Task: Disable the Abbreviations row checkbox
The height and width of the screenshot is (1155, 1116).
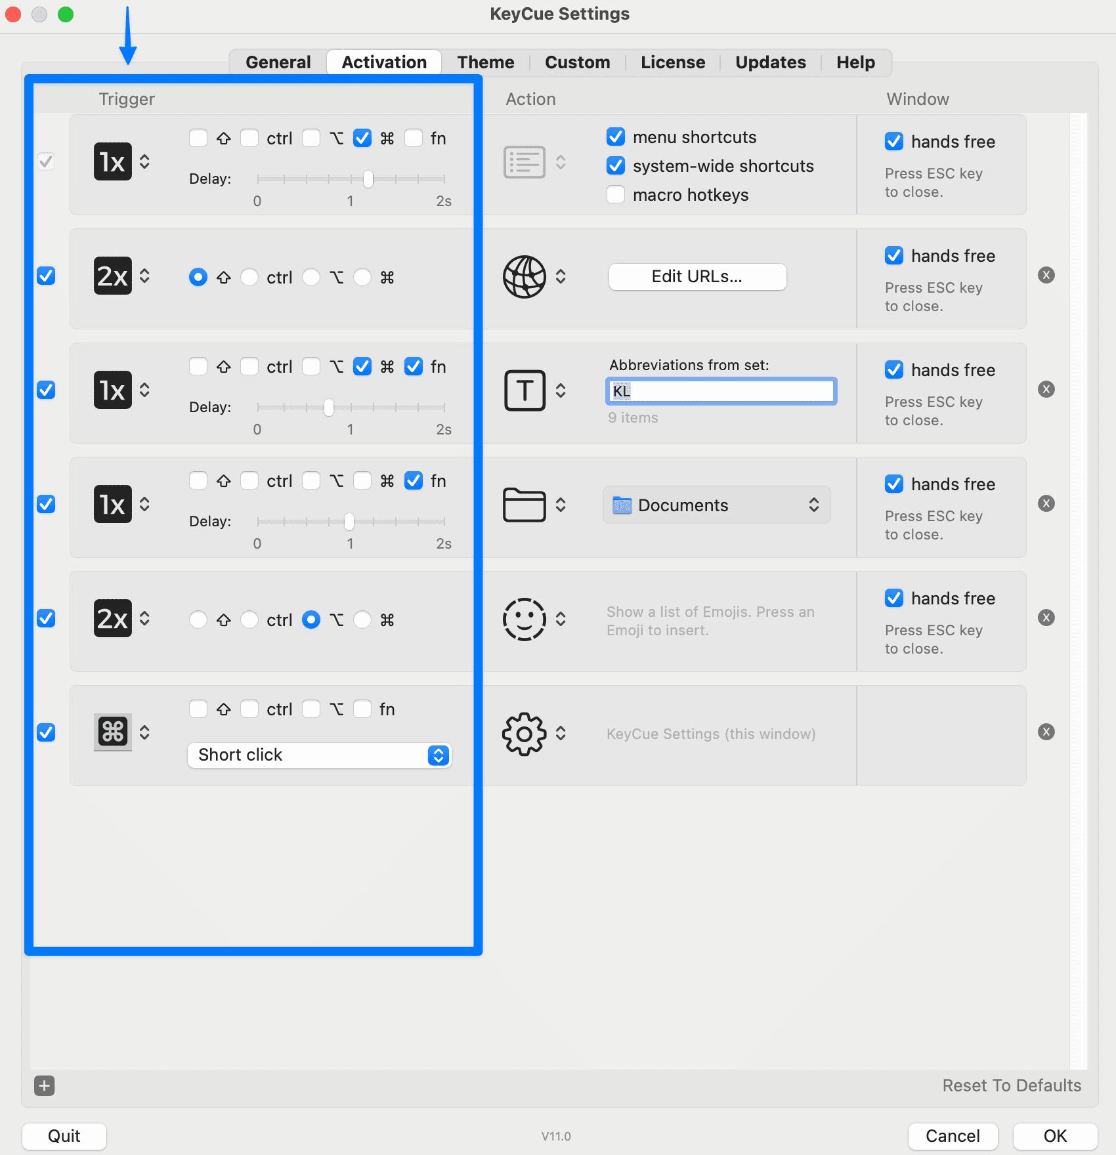Action: pos(46,390)
